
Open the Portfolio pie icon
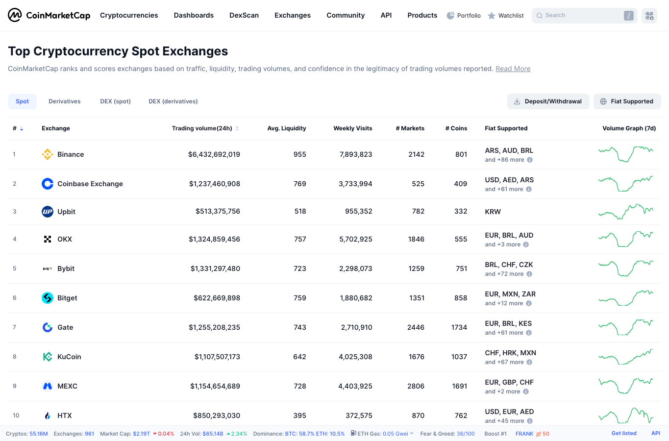pyautogui.click(x=450, y=16)
